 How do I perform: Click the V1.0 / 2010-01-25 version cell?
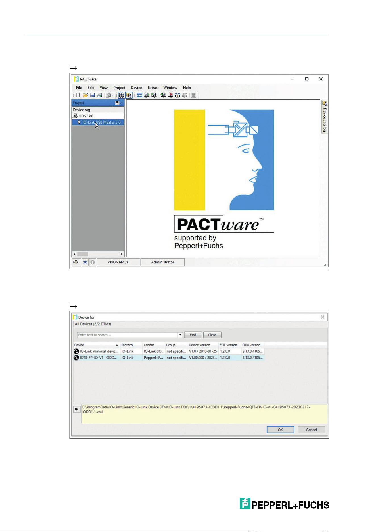point(203,351)
